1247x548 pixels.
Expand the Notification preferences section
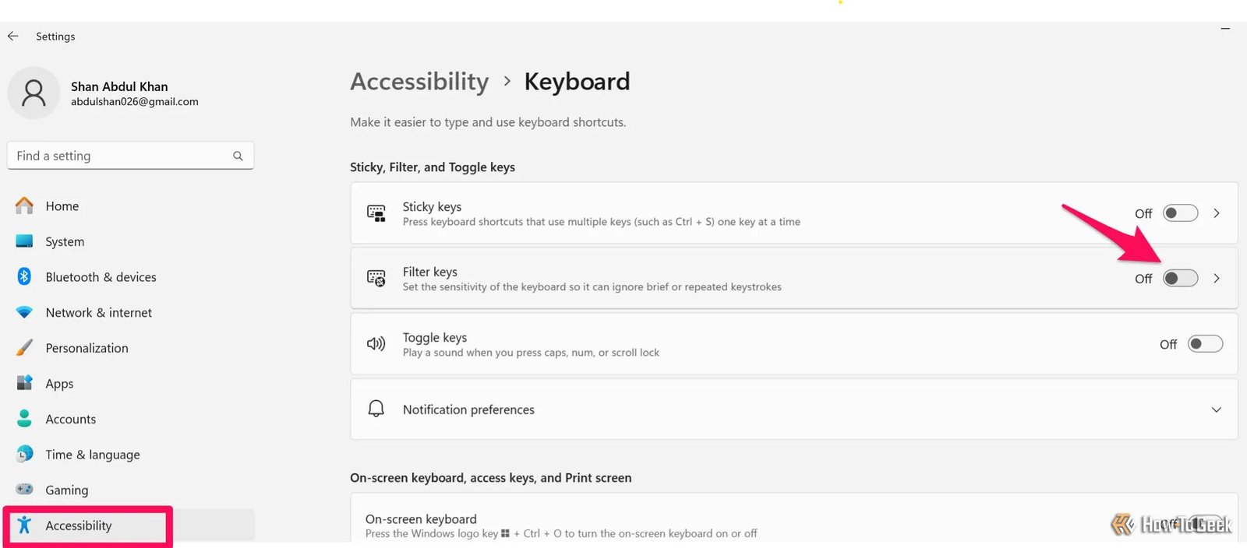coord(1216,409)
